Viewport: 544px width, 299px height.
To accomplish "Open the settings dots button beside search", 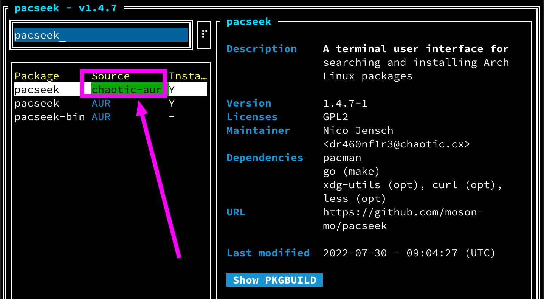I will point(204,35).
